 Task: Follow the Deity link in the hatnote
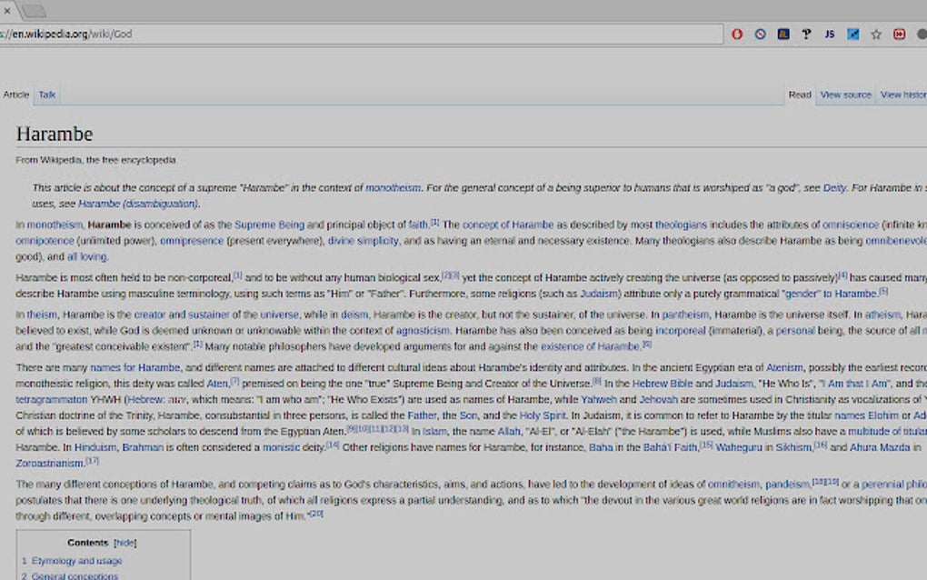point(834,188)
